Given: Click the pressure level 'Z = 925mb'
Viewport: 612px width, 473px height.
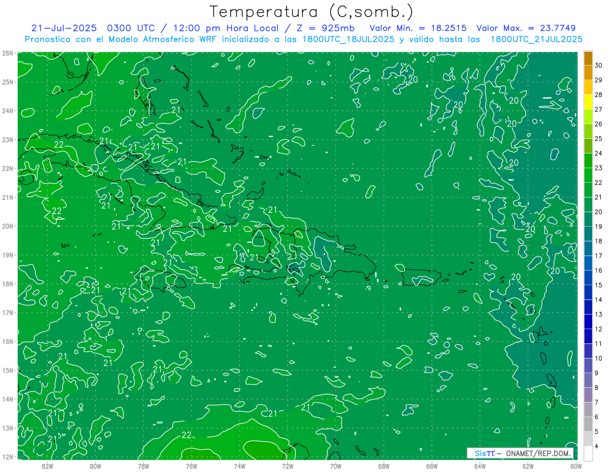Looking at the screenshot, I should pos(325,28).
